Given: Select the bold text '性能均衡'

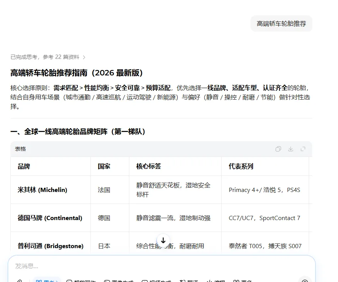Looking at the screenshot, I should pos(97,88).
